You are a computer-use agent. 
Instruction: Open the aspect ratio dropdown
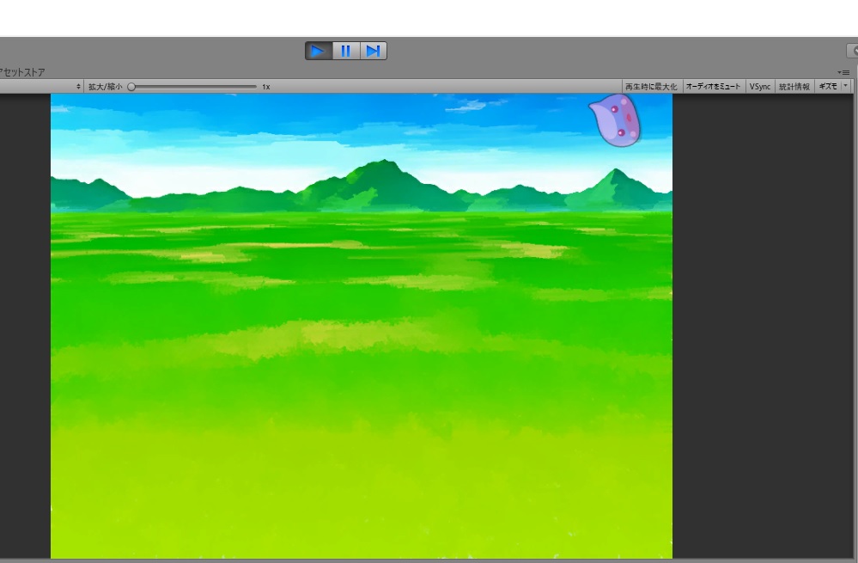pyautogui.click(x=41, y=87)
